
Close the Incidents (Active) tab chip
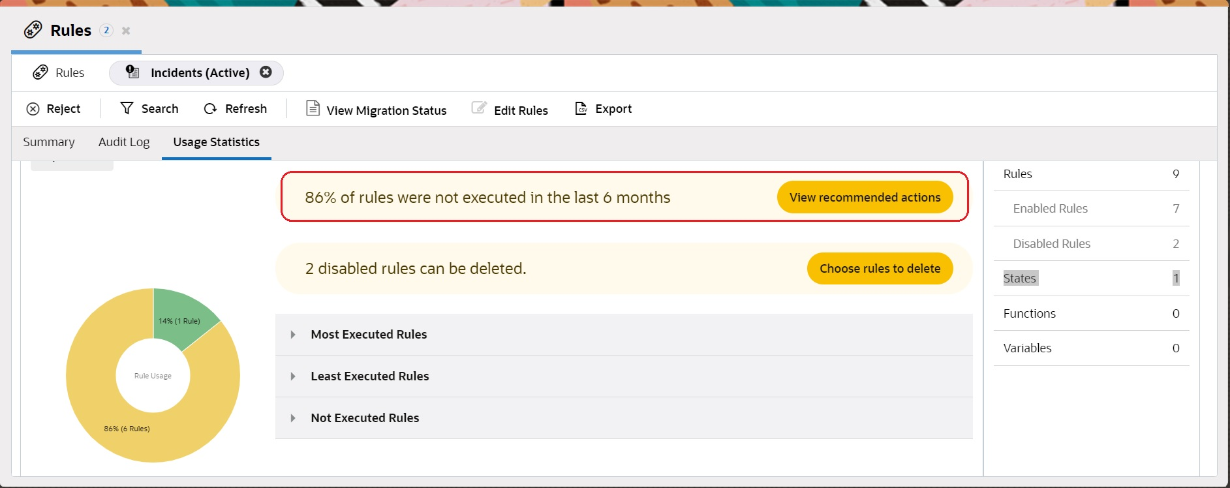(x=266, y=72)
